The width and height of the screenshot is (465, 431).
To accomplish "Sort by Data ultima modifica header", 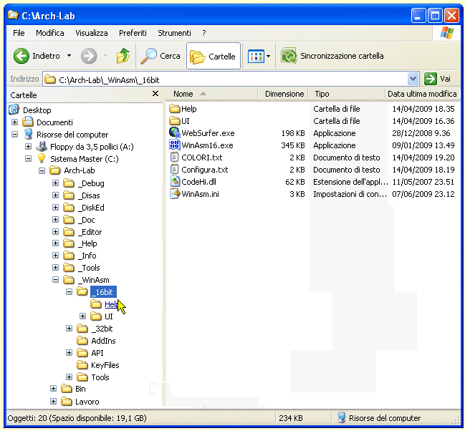I will 422,94.
